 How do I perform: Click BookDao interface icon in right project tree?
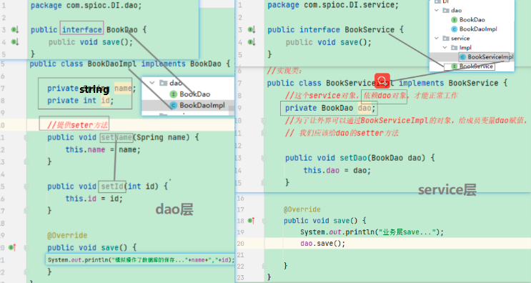coord(455,19)
